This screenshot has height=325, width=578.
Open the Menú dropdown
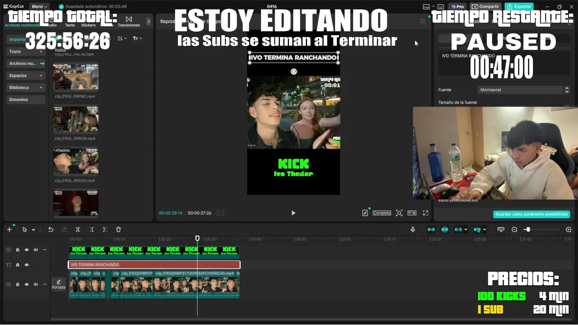[x=40, y=6]
